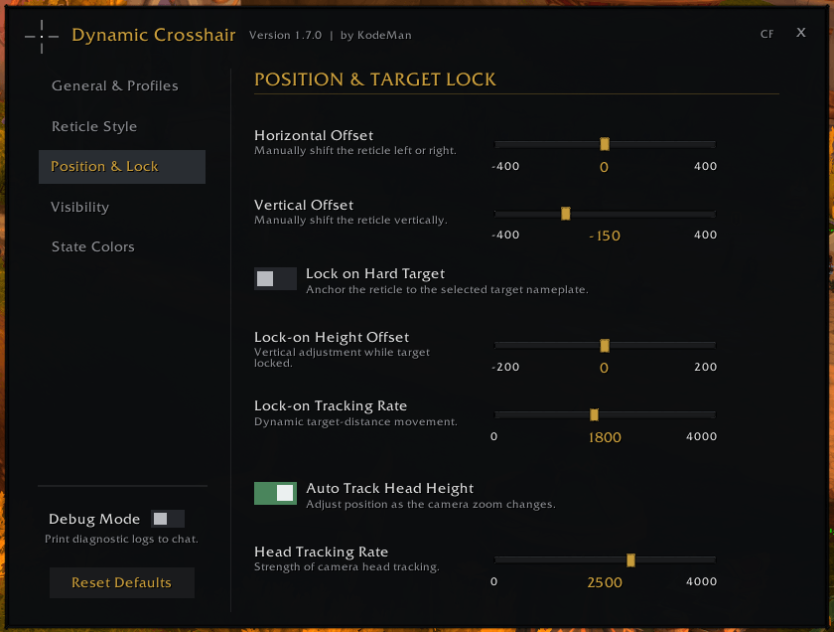Click the Reset Defaults button

tap(122, 582)
